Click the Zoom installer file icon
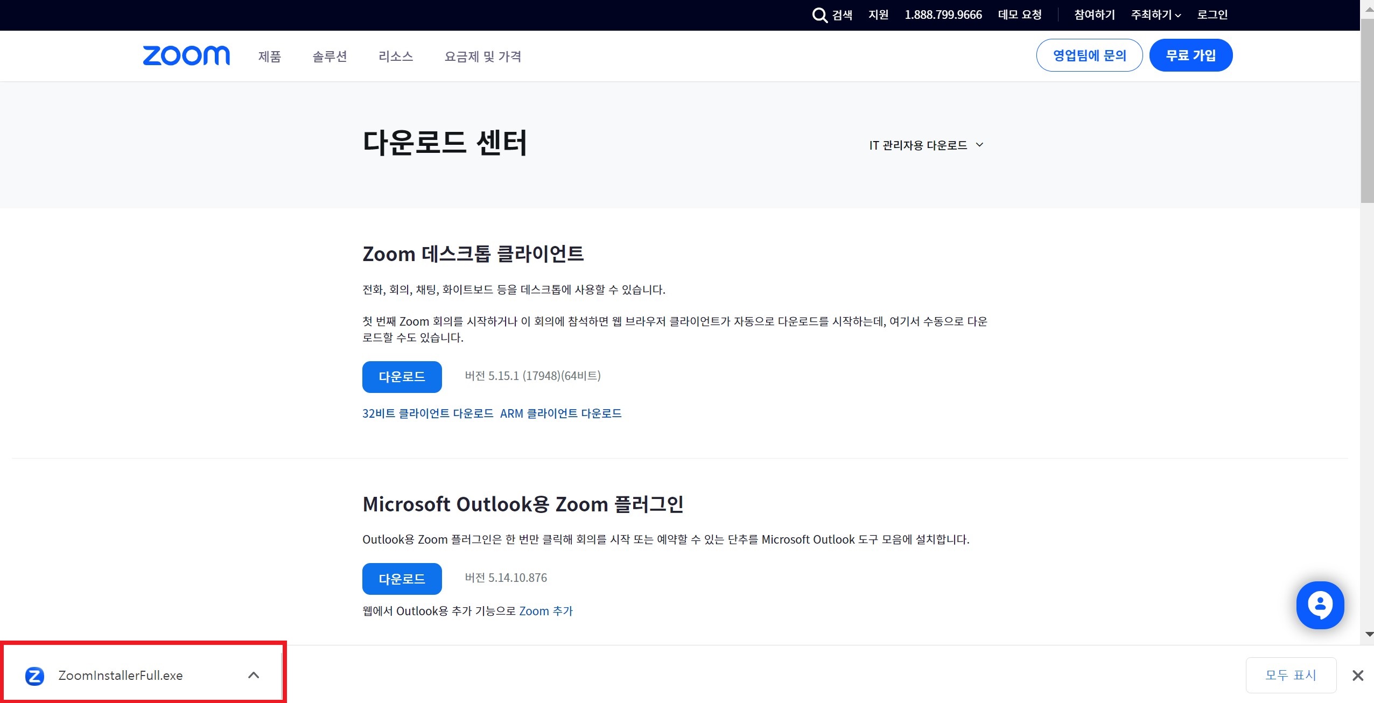 pyautogui.click(x=34, y=675)
